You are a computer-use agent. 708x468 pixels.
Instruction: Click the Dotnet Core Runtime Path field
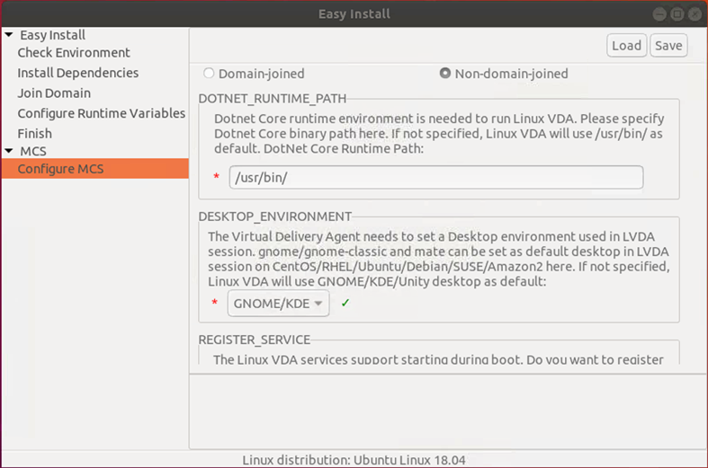click(x=436, y=177)
